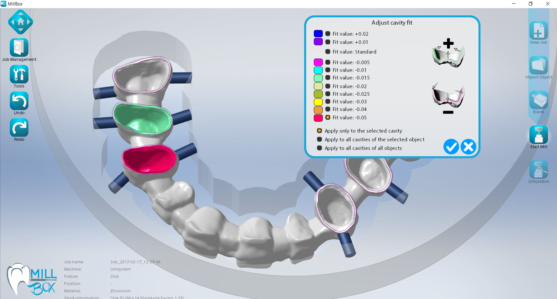The height and width of the screenshot is (299, 557).
Task: Click the Undo icon
Action: pyautogui.click(x=19, y=101)
